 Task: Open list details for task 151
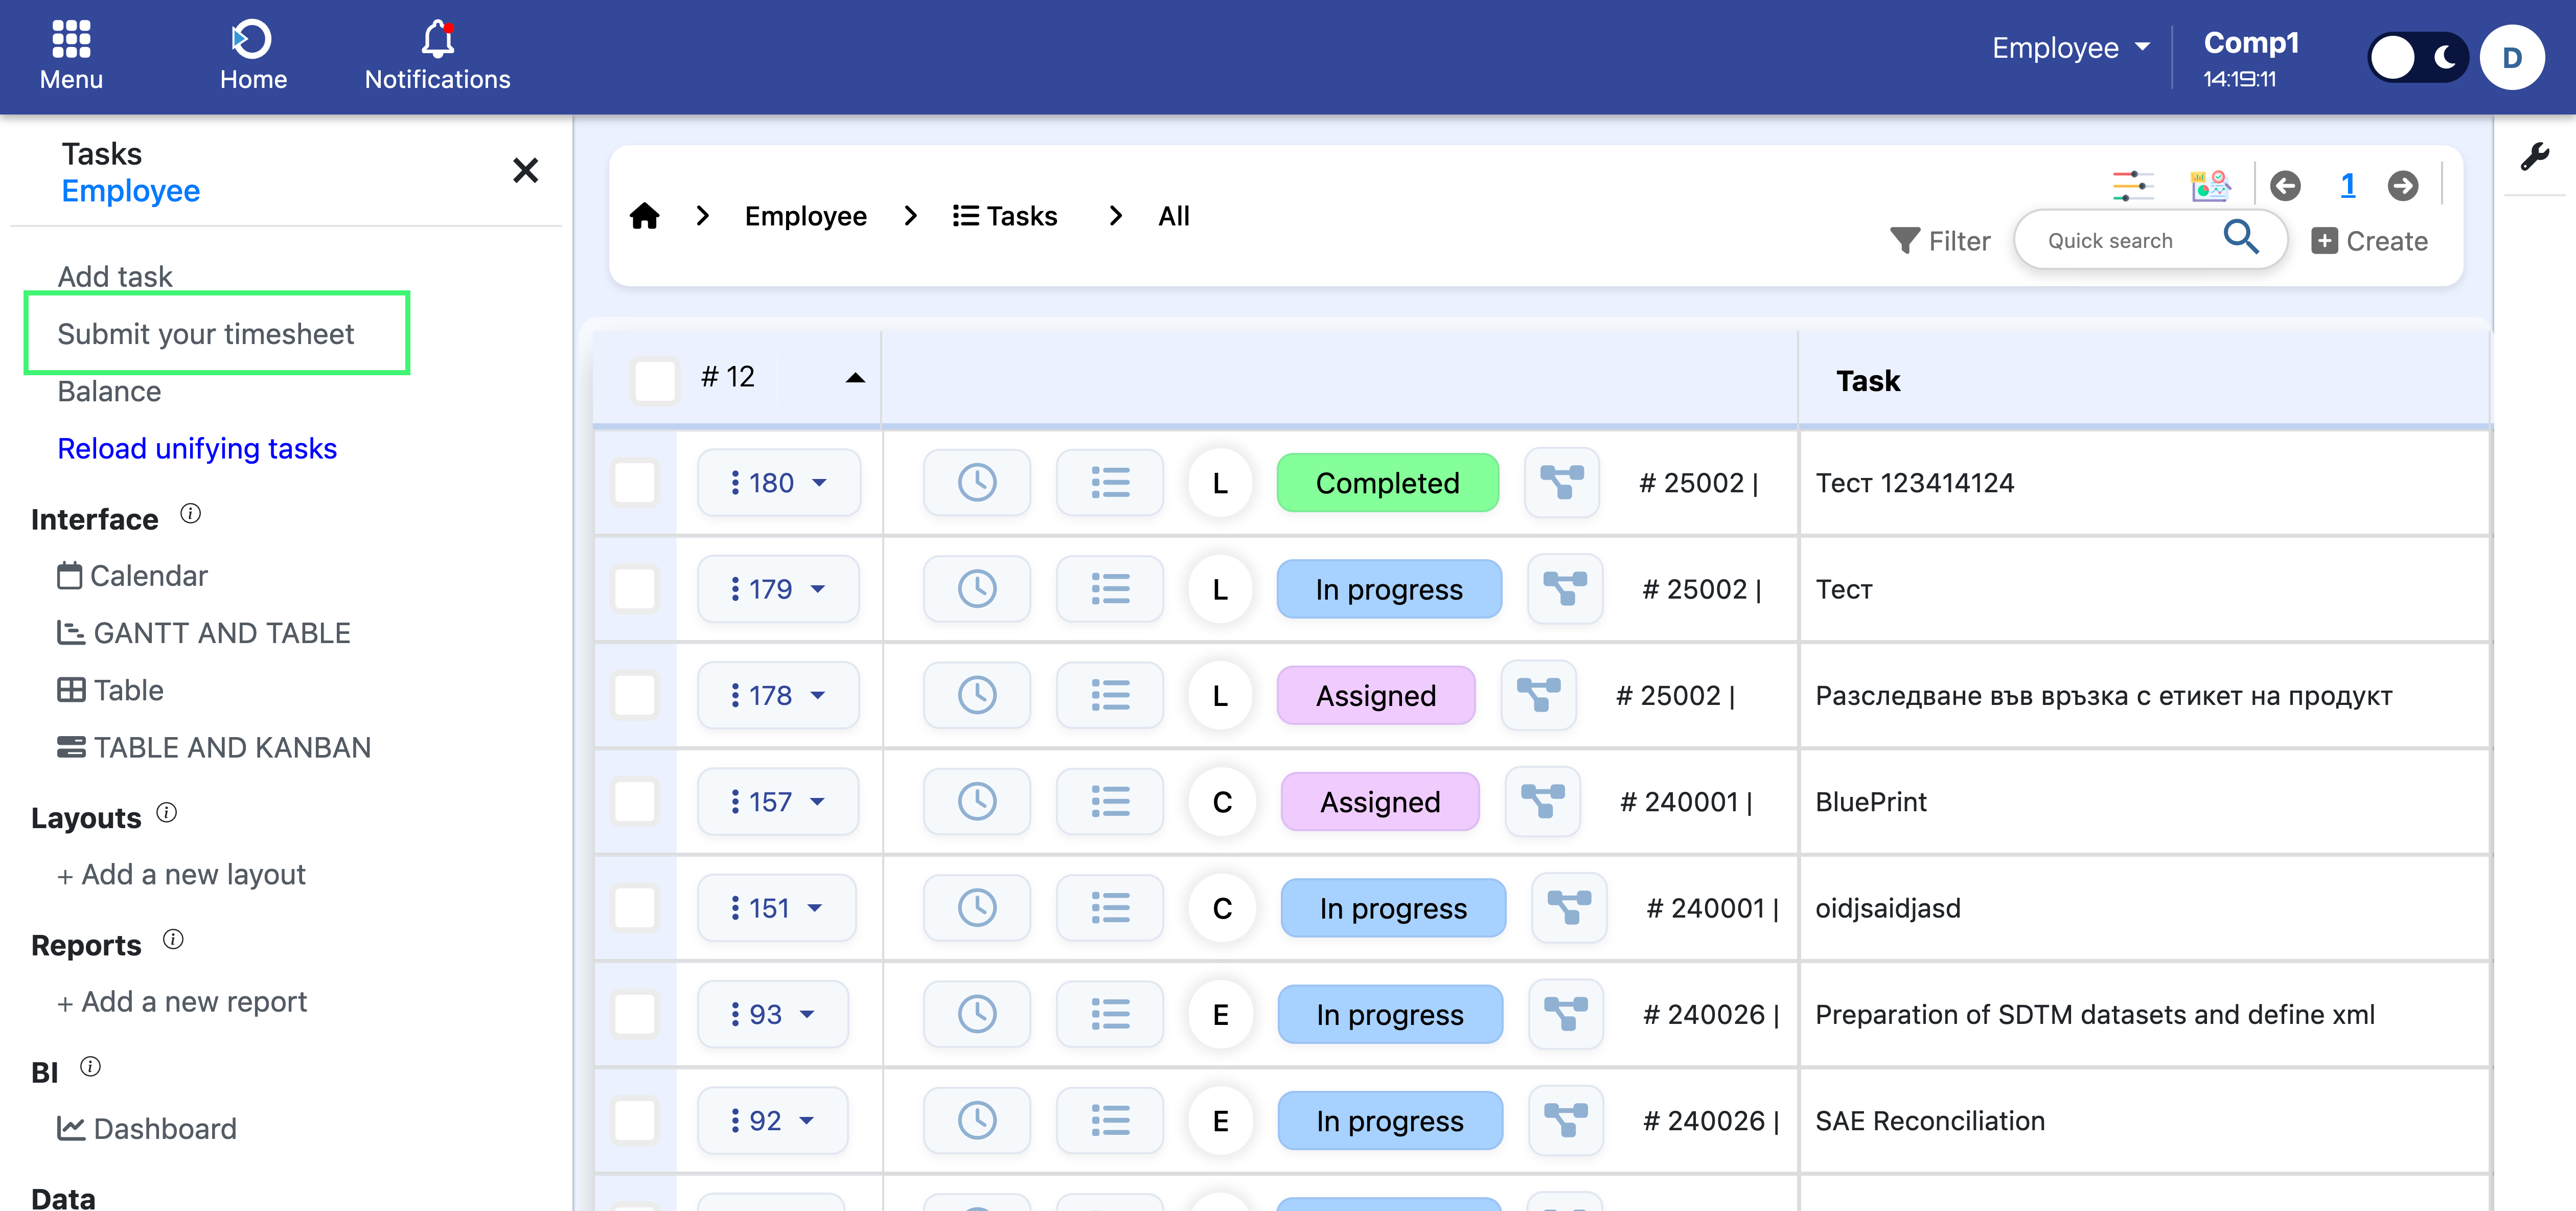pos(1110,908)
